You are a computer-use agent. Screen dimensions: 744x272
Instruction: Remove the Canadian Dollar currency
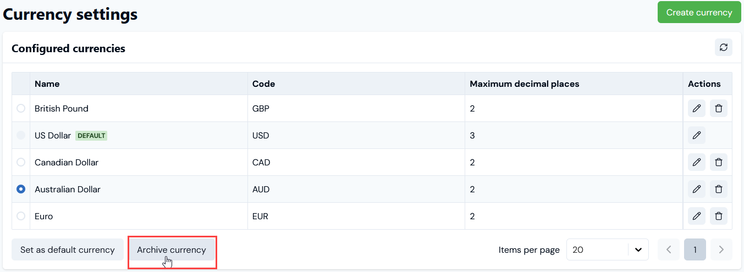coord(718,163)
